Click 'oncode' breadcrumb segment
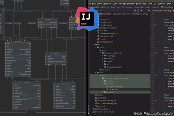This screenshot has height=116, width=174. point(129,7)
